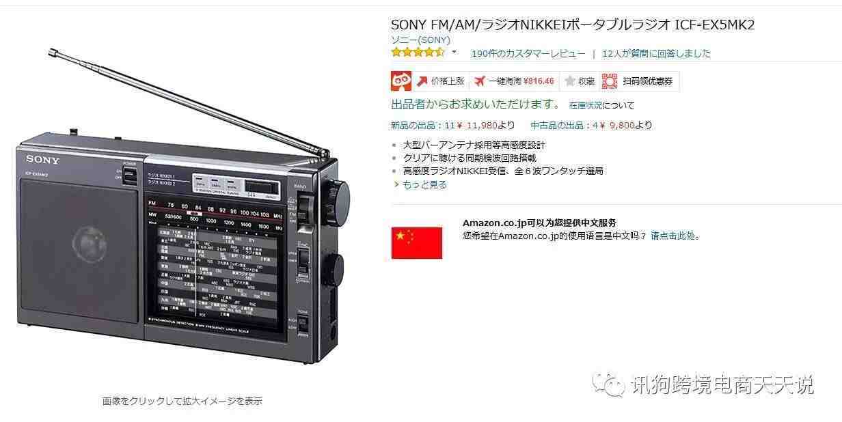The height and width of the screenshot is (422, 842).
Task: Click the ソニー(SONY) brand link
Action: pos(420,40)
